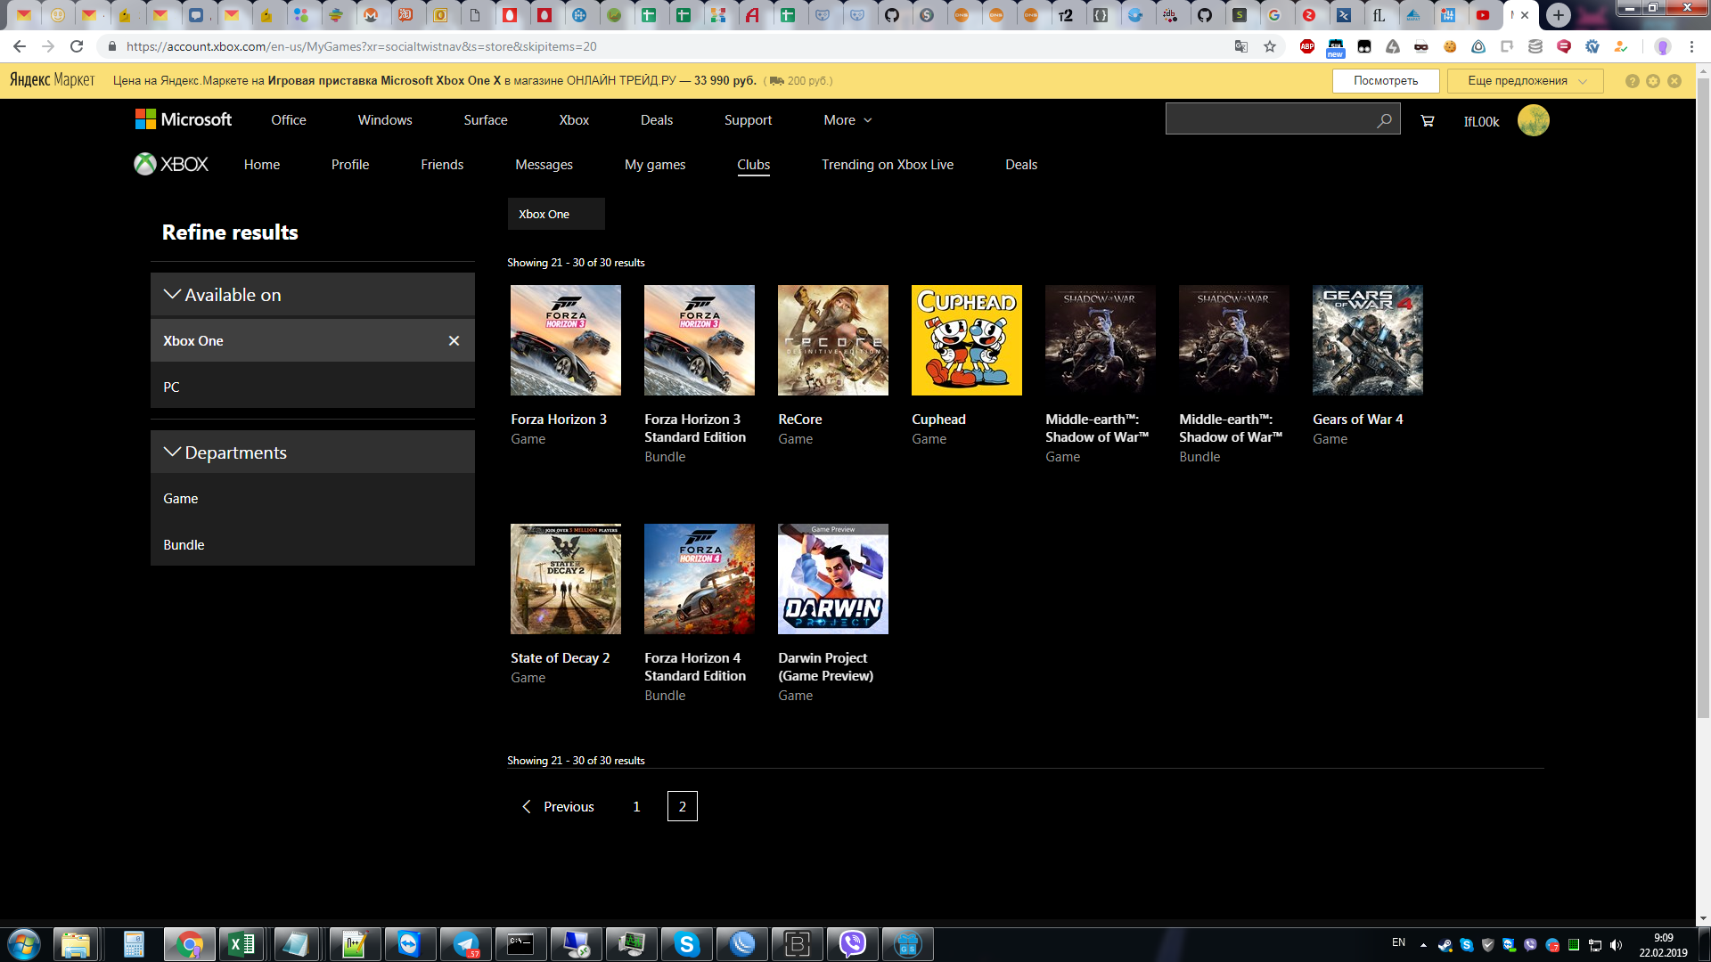Image resolution: width=1711 pixels, height=962 pixels.
Task: Open the Windows Start menu
Action: tap(24, 943)
